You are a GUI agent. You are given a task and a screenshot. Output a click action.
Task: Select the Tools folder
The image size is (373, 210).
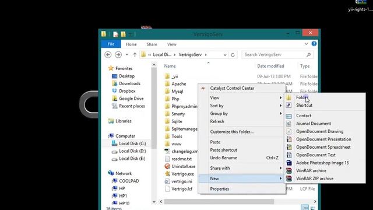click(x=177, y=136)
